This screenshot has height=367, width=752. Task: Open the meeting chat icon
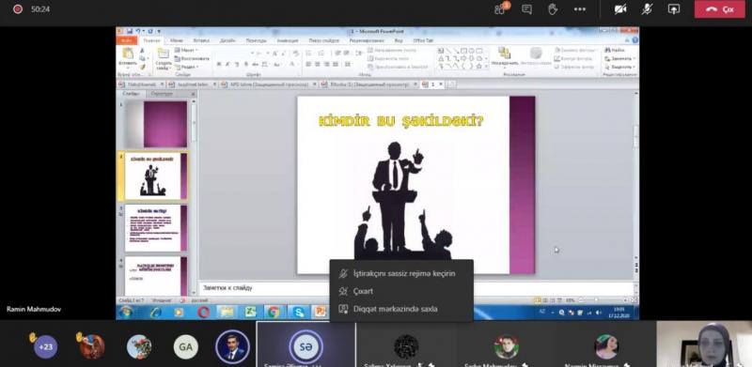click(x=526, y=9)
